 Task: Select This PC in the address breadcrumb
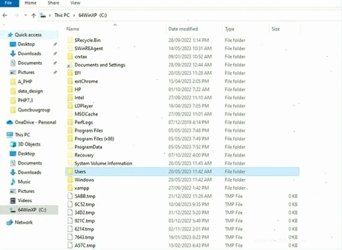tap(62, 15)
